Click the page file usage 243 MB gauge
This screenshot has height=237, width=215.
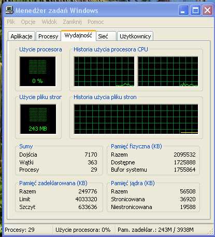tap(38, 119)
